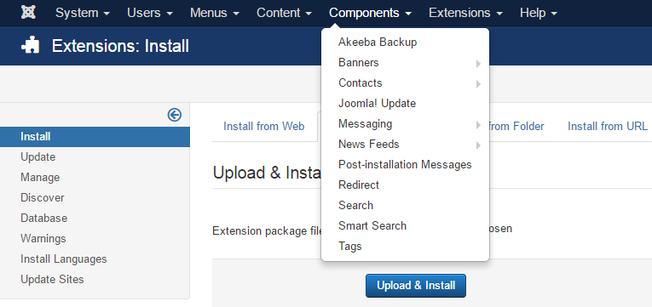This screenshot has width=652, height=307.
Task: Click the Upload & Install button
Action: [416, 286]
